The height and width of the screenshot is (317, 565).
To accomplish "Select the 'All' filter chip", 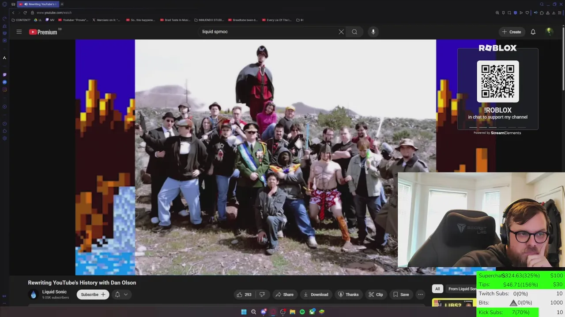I will (437, 289).
